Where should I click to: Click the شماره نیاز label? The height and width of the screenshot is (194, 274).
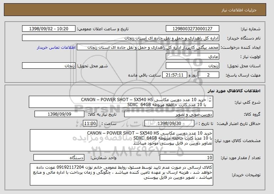click(x=251, y=29)
